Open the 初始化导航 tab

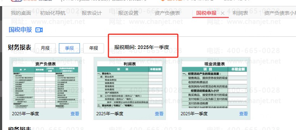[x=53, y=13]
